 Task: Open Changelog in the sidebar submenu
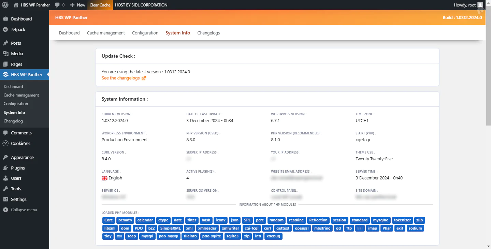coord(13,121)
